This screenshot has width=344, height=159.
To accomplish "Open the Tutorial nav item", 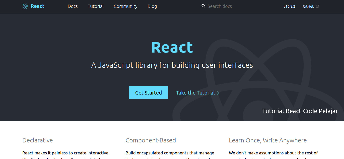I will click(96, 6).
